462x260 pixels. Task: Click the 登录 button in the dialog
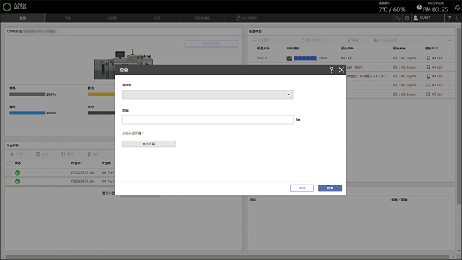330,188
